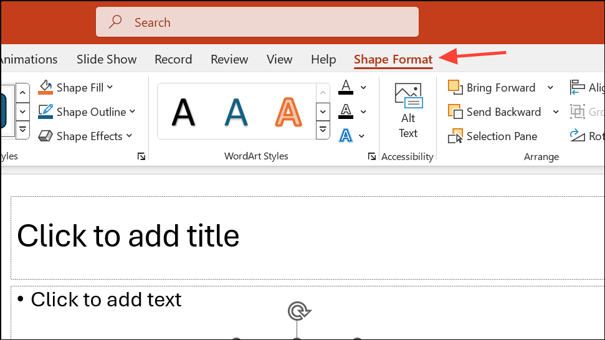Expand the Shape Fill dropdown arrow

coord(110,87)
